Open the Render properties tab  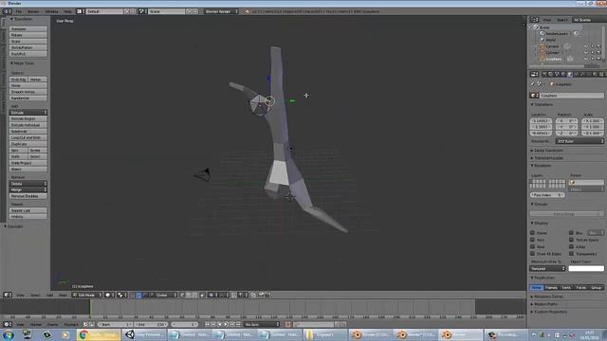click(x=543, y=74)
